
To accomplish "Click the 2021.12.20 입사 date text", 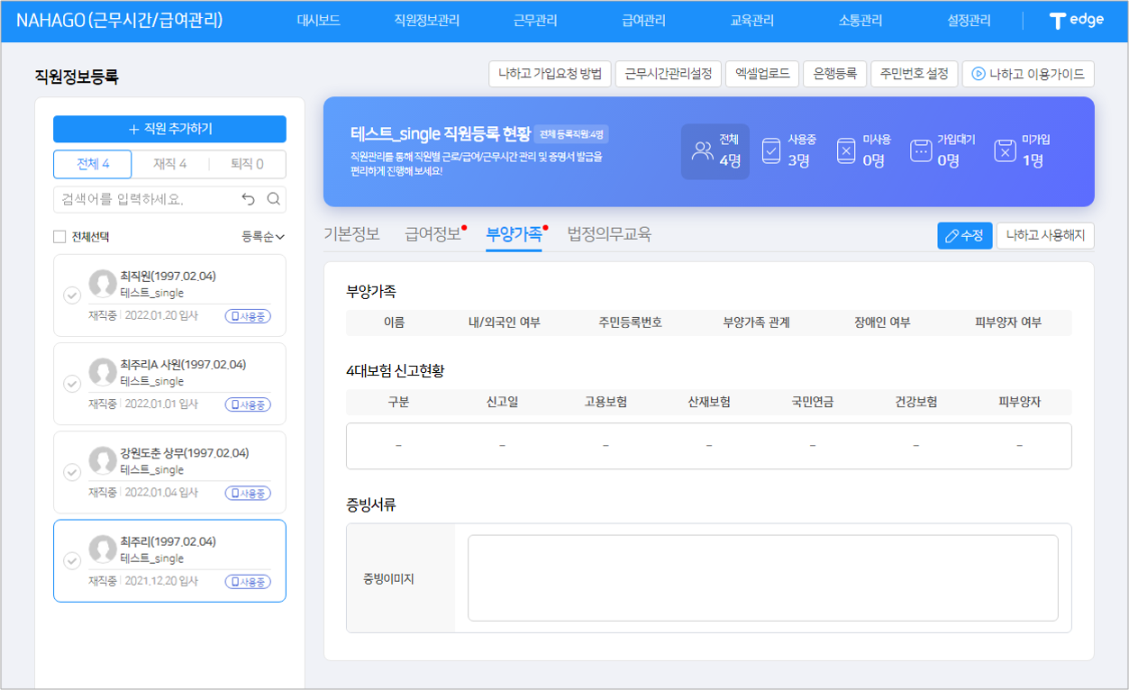I will (161, 582).
